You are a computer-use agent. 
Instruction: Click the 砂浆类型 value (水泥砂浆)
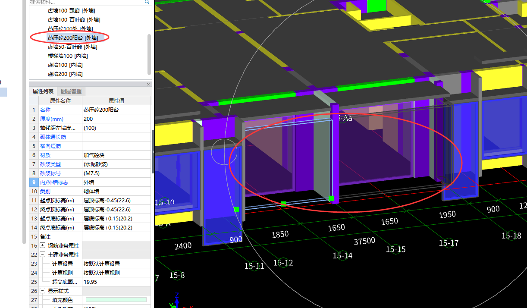coord(116,164)
